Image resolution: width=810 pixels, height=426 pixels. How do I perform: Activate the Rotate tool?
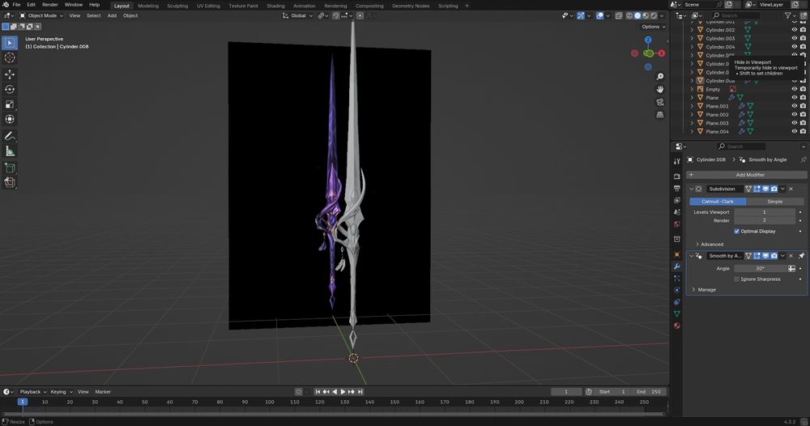pos(10,89)
